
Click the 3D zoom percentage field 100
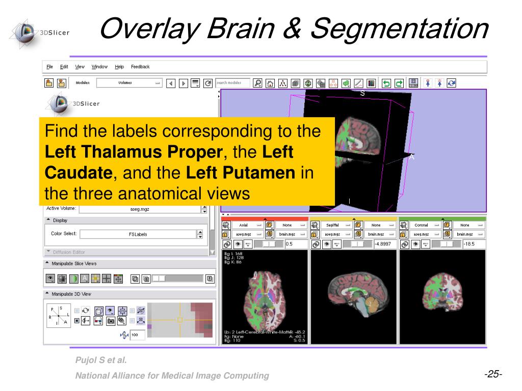coord(138,335)
